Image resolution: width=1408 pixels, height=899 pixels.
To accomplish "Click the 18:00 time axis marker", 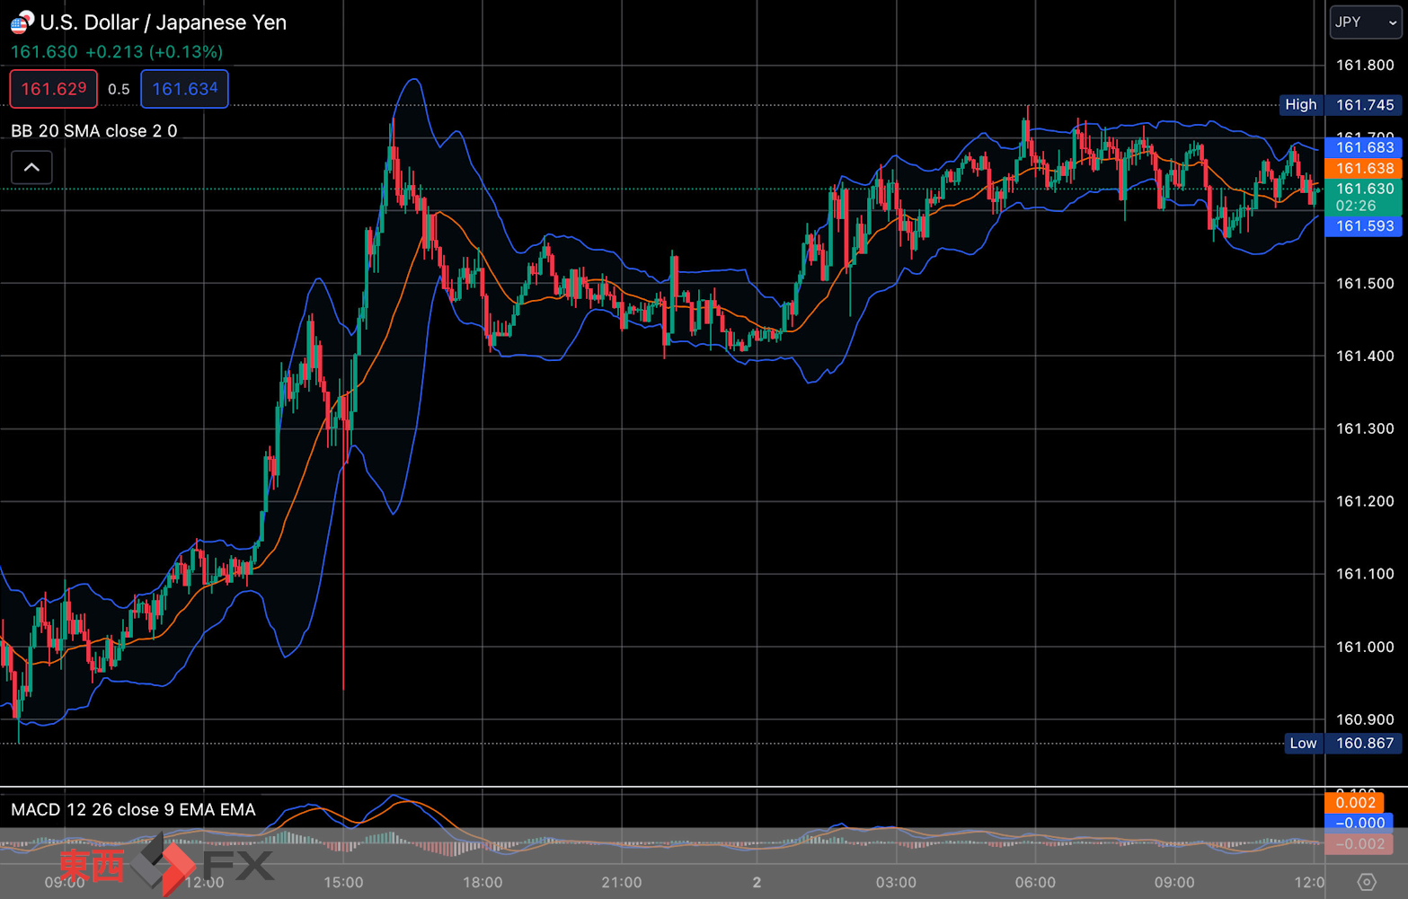I will tap(483, 883).
